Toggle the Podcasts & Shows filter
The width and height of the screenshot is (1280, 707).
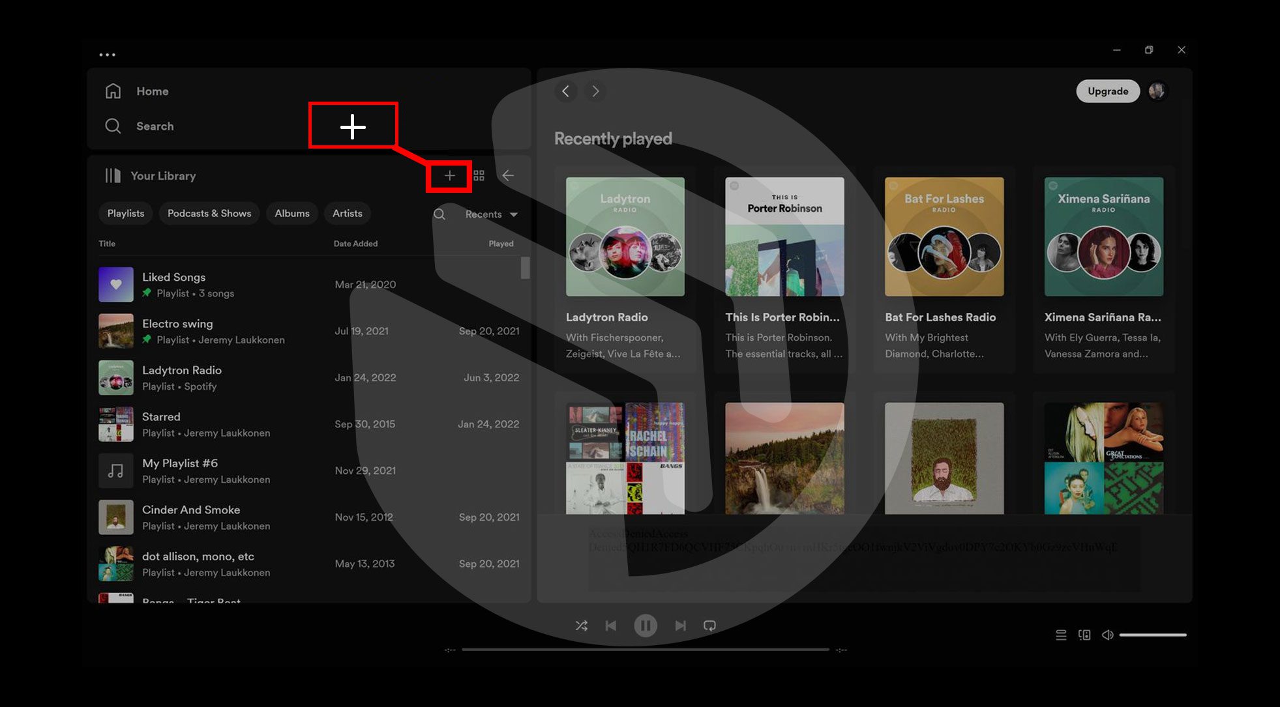pyautogui.click(x=208, y=212)
